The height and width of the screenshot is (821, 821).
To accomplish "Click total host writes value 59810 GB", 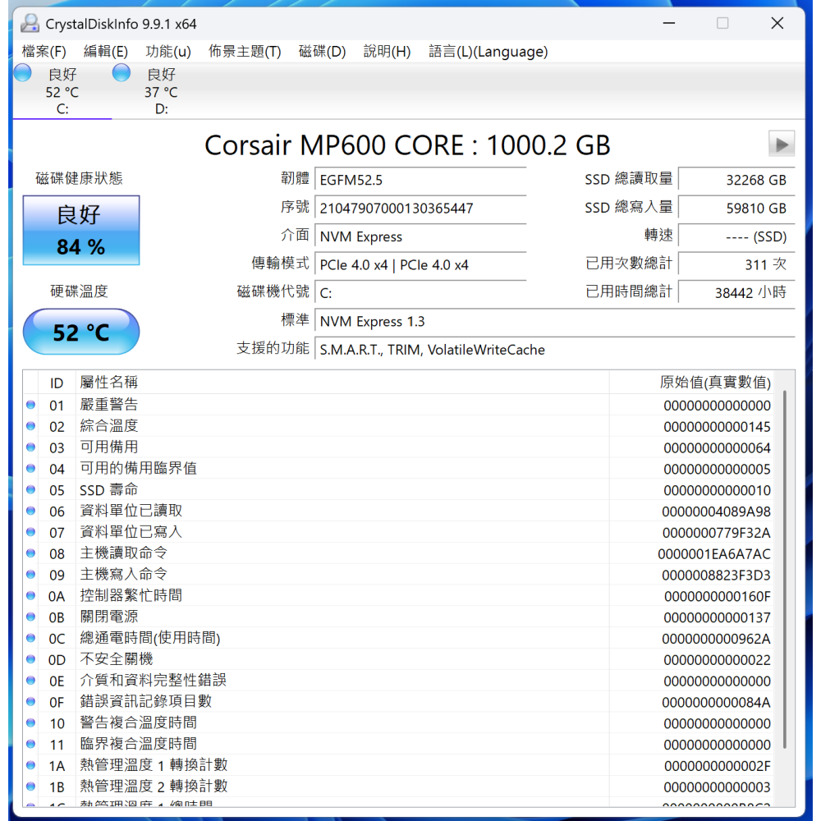I will [x=736, y=208].
